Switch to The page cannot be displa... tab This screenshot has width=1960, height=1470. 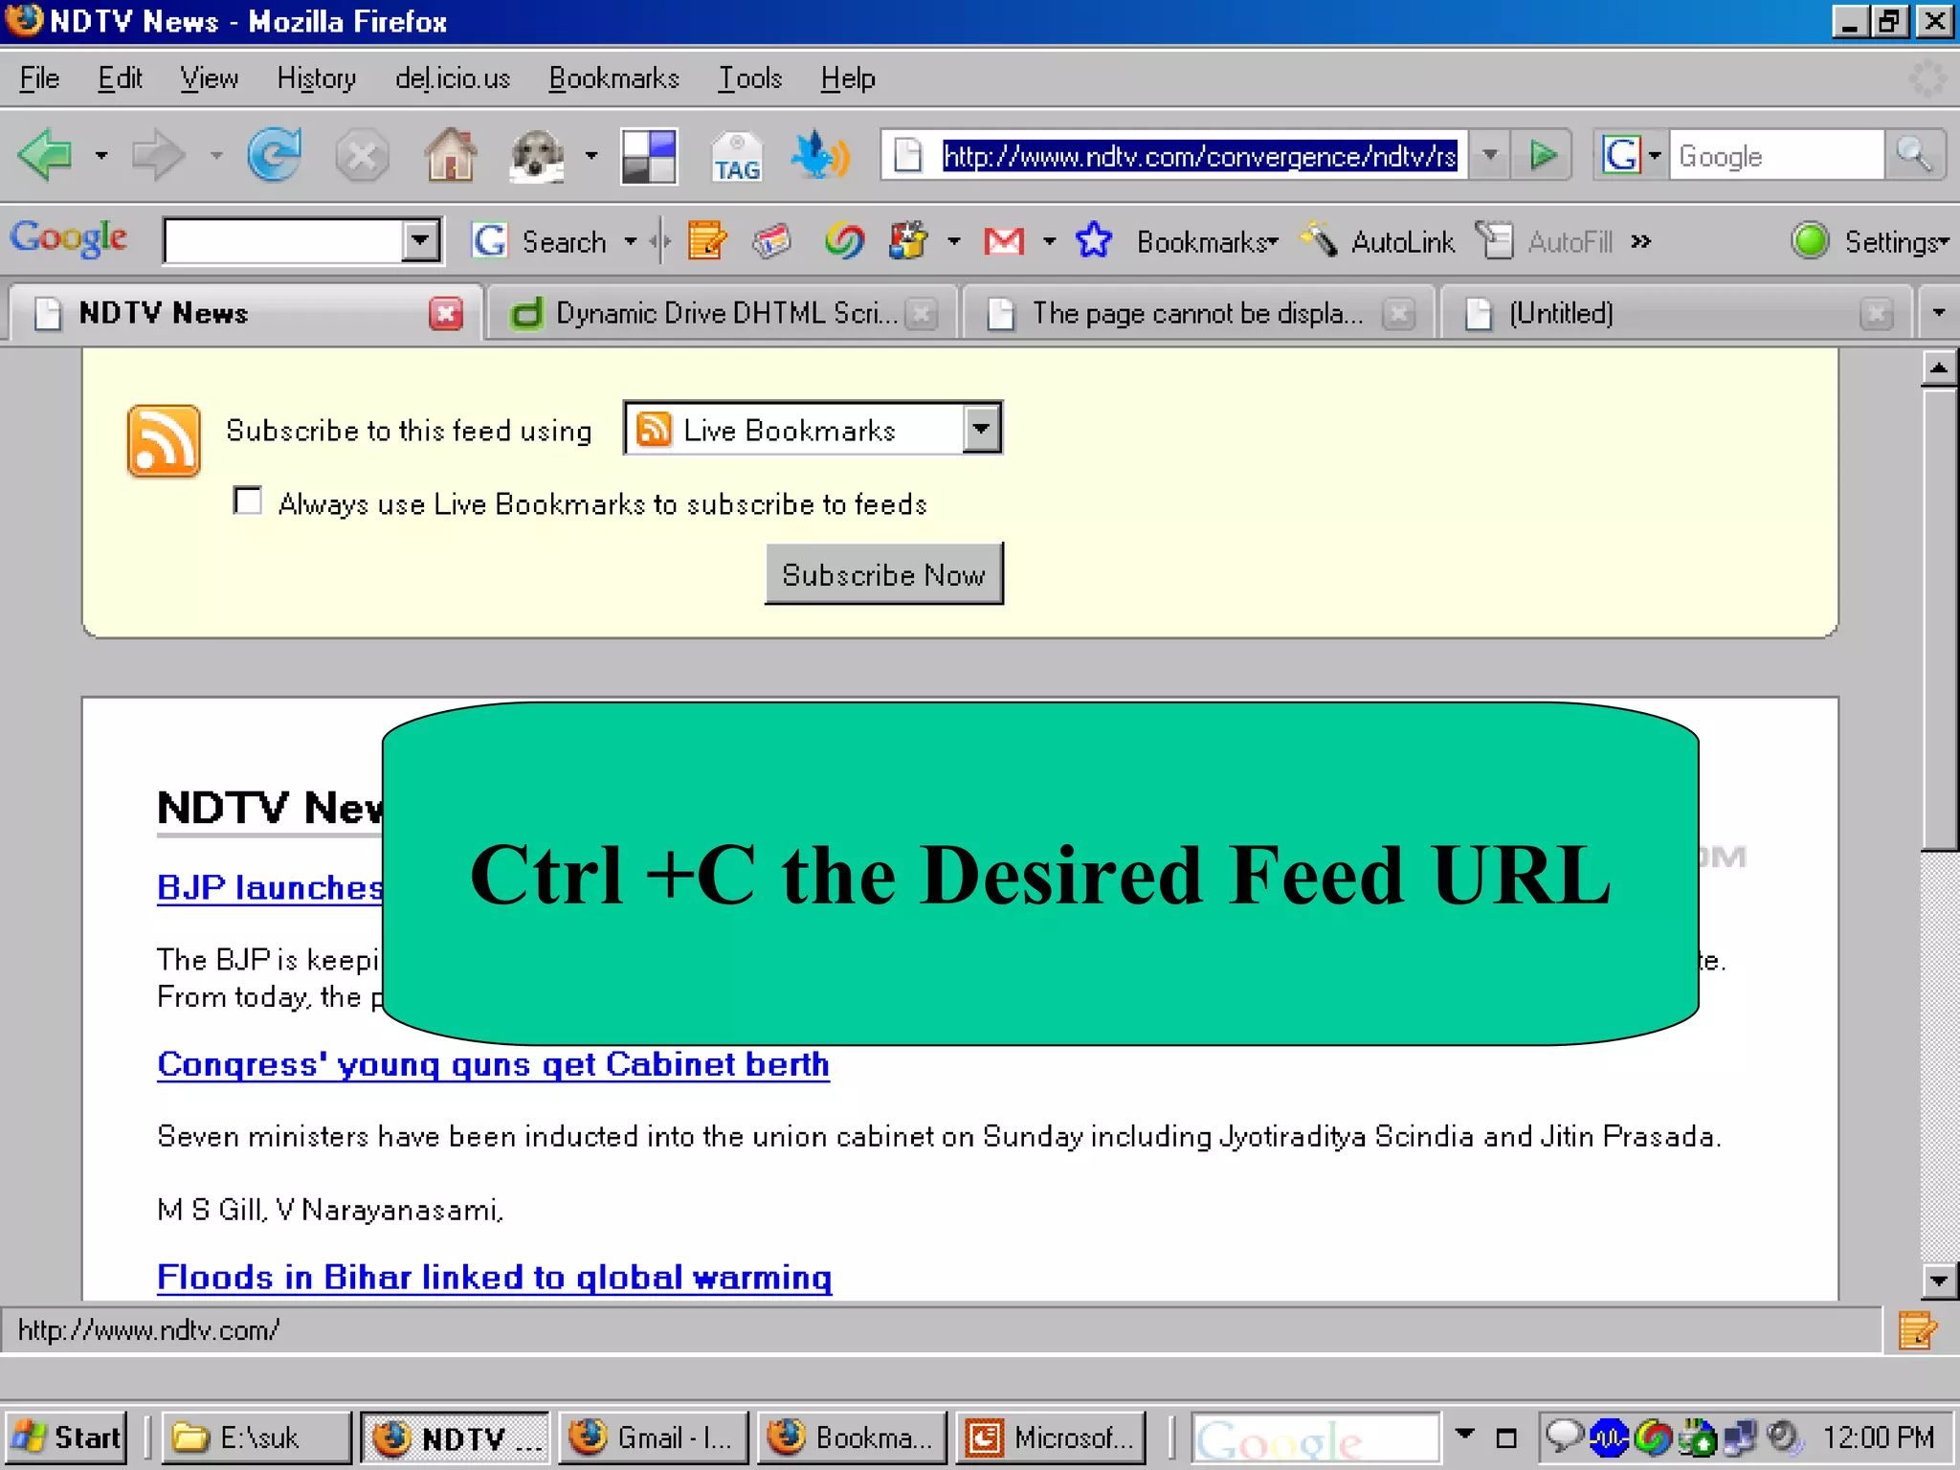click(1198, 313)
